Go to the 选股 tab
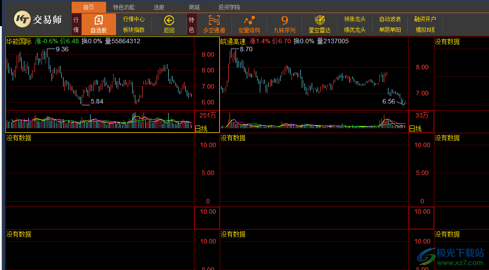The width and height of the screenshot is (489, 270). tap(159, 7)
